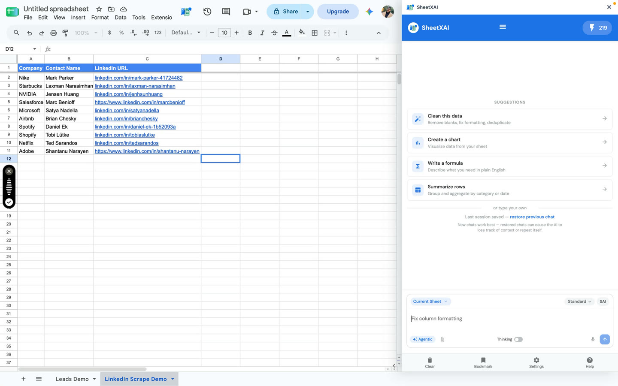Decrease decimal places

click(x=133, y=33)
